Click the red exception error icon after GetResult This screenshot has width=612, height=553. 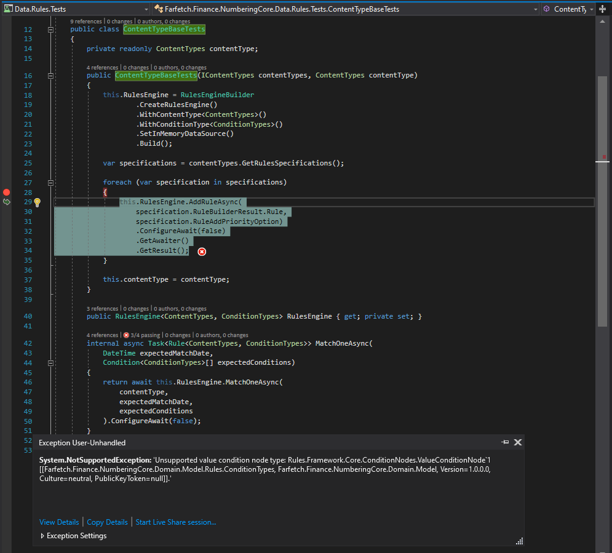point(202,252)
